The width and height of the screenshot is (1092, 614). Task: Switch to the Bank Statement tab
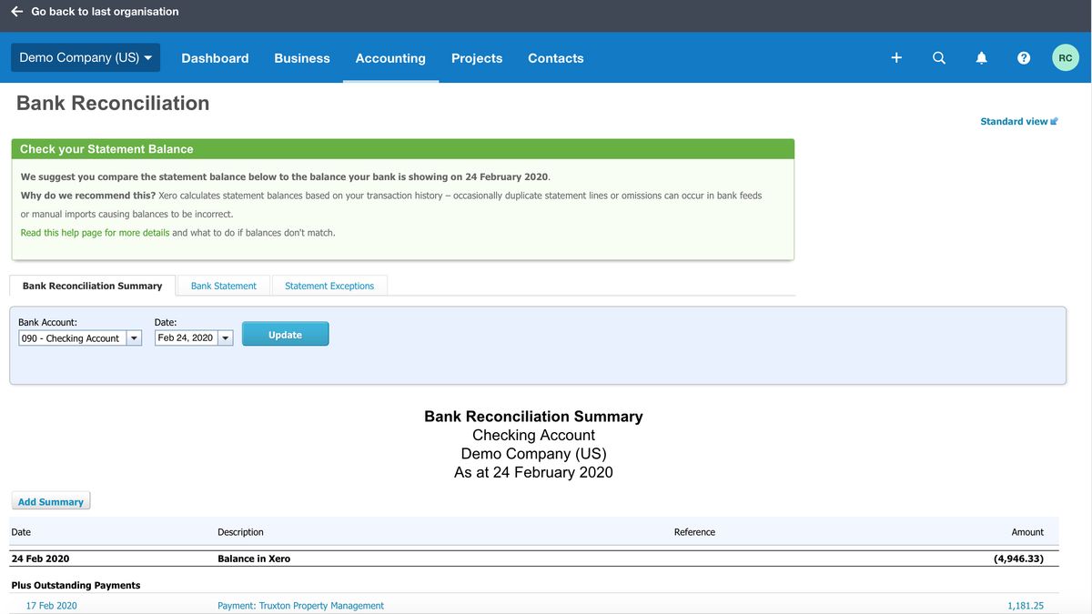tap(223, 285)
